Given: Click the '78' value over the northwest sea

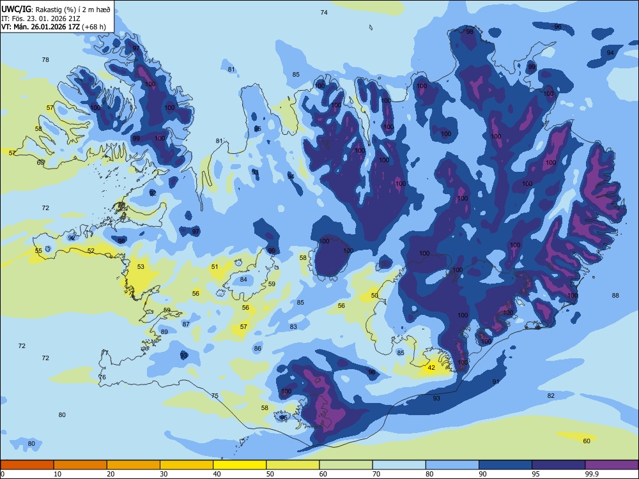Looking at the screenshot, I should pyautogui.click(x=45, y=60).
